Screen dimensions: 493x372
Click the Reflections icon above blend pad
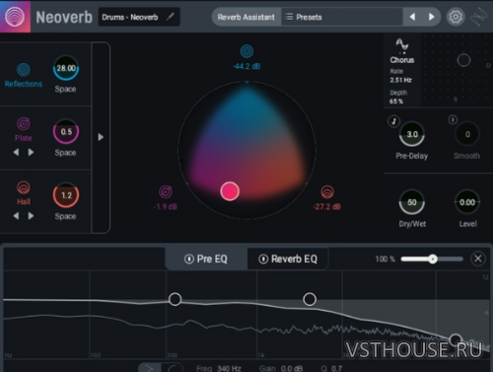pos(246,51)
